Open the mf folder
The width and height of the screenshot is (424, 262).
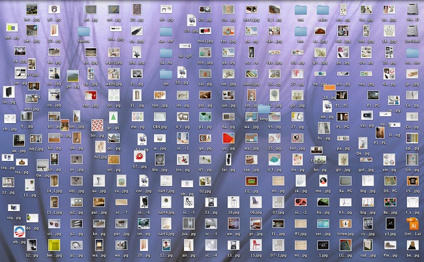click(x=166, y=74)
